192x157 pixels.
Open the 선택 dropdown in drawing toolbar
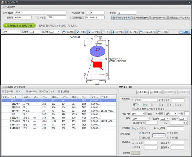[11, 32]
